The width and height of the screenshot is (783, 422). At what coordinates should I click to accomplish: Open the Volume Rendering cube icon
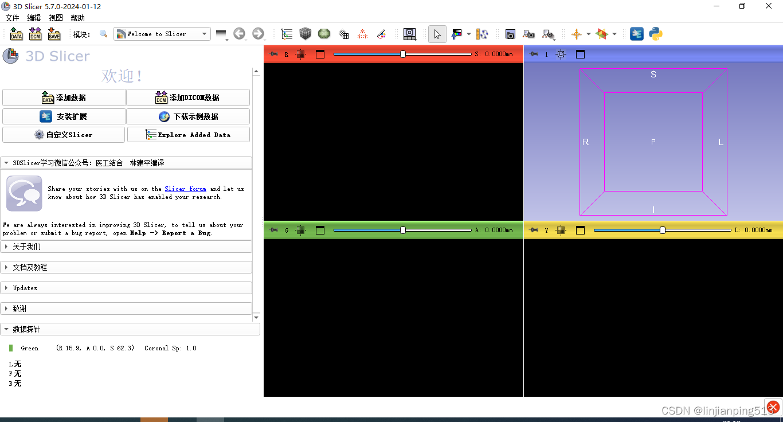pyautogui.click(x=305, y=34)
